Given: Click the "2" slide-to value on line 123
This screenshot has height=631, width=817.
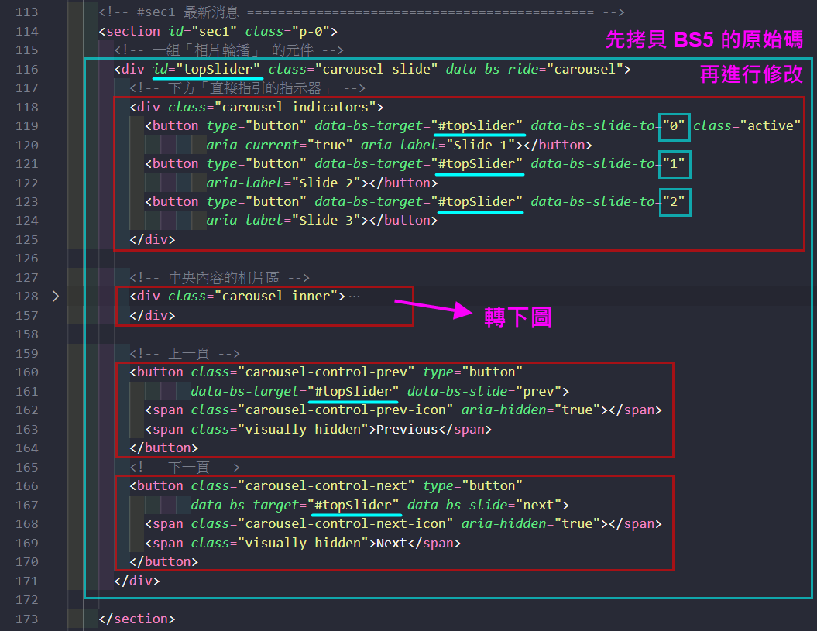Looking at the screenshot, I should [x=673, y=201].
